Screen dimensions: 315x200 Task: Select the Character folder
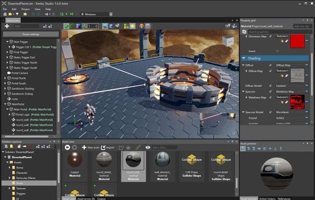coord(21,173)
